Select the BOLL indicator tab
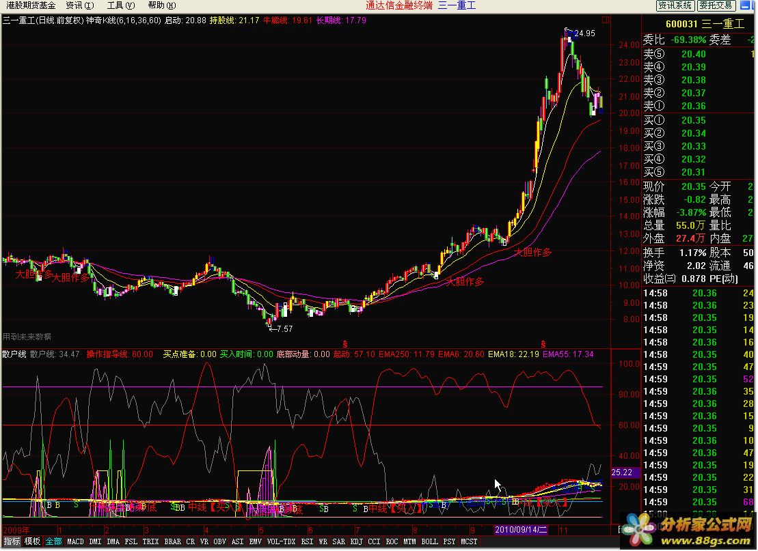This screenshot has height=551, width=758. click(429, 542)
